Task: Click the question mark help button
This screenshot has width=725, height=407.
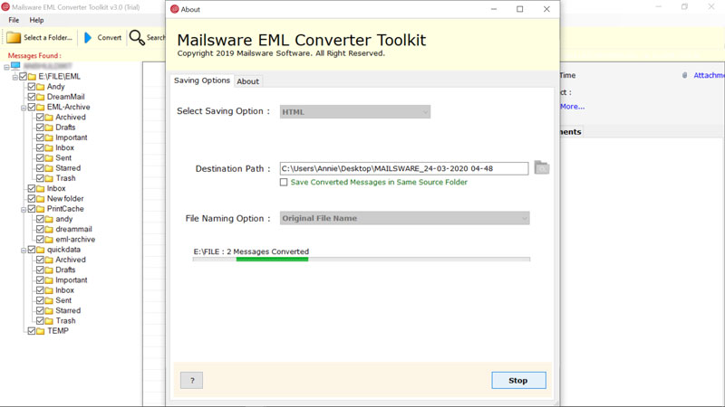Action: click(x=192, y=380)
